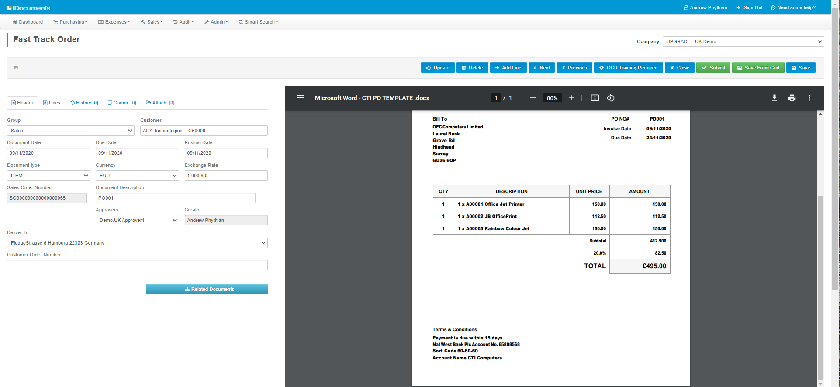Open PDF viewer more actions menu
Screen dimensions: 840x387
[809, 98]
